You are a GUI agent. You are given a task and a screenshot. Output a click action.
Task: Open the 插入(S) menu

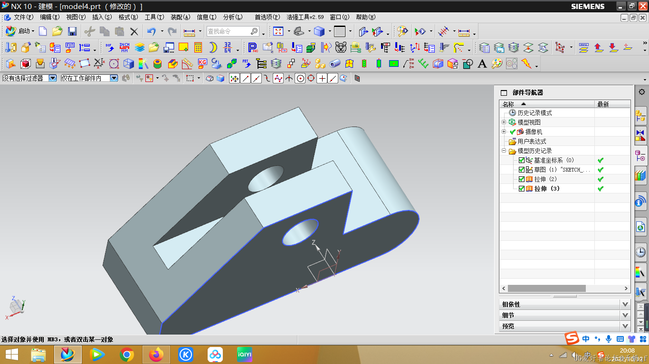[102, 17]
